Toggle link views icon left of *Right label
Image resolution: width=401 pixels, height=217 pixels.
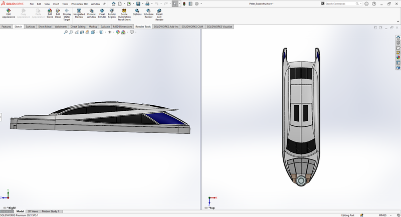tap(5, 208)
